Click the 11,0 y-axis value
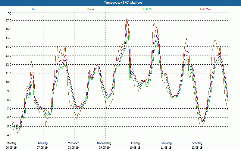The width and height of the screenshot is (241, 151). [8, 73]
